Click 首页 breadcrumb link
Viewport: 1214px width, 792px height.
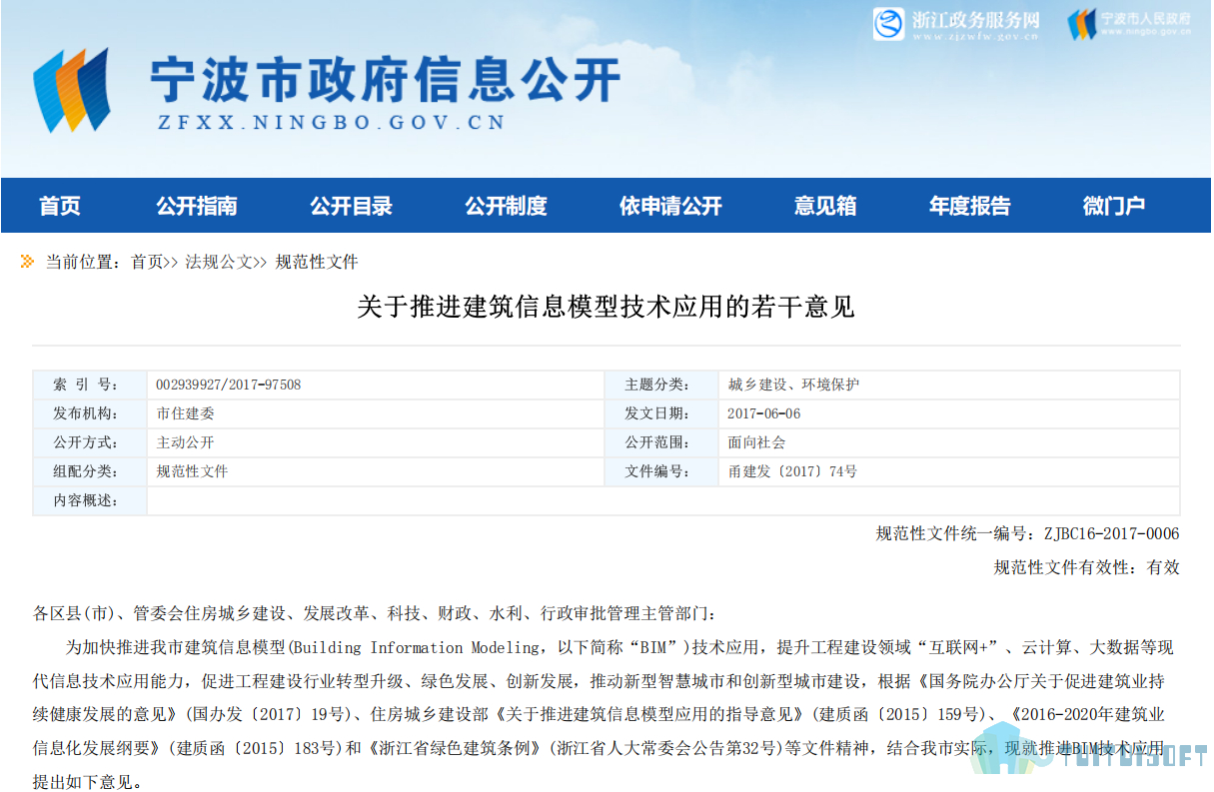(x=147, y=262)
